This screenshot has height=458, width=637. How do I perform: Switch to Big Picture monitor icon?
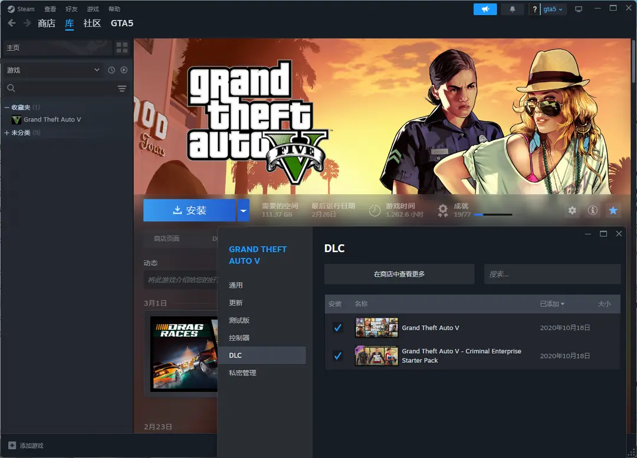(579, 9)
